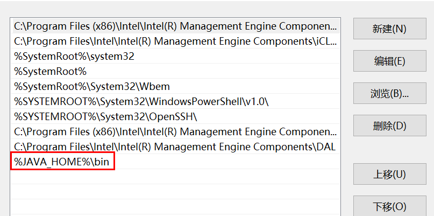
Task: Select the Intel entry ending in iCL...
Action: [x=175, y=41]
